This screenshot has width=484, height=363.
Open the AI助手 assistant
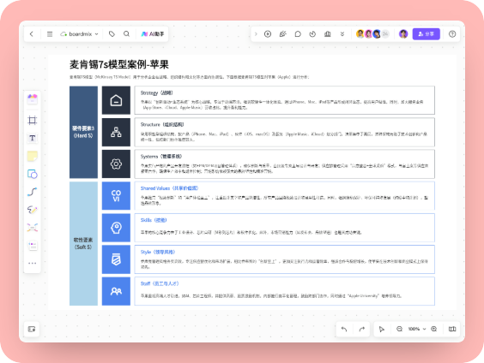tap(153, 34)
